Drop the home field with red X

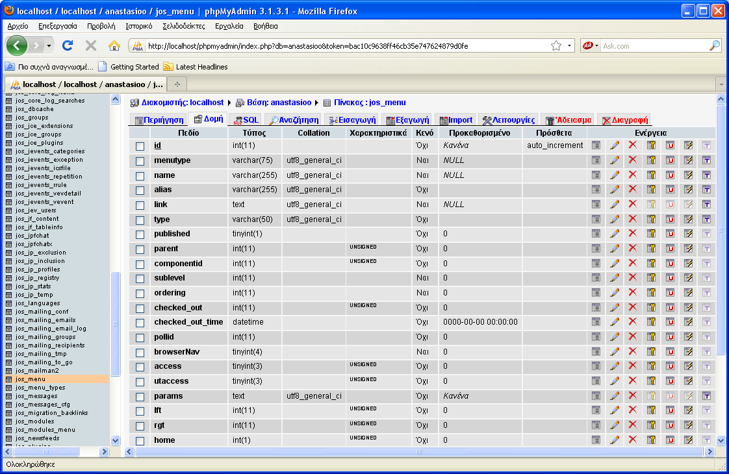pyautogui.click(x=633, y=440)
